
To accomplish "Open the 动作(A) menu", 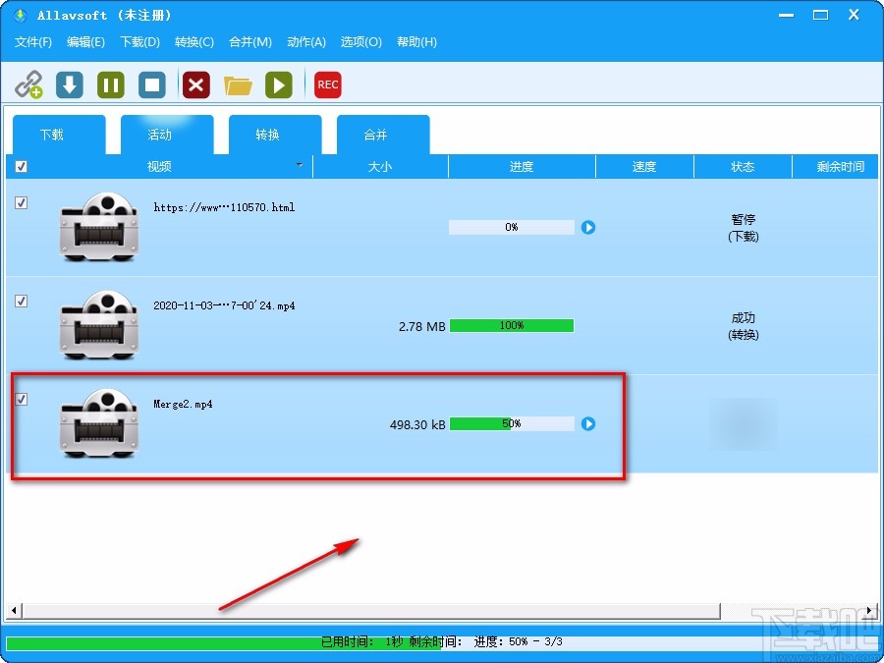I will [305, 42].
